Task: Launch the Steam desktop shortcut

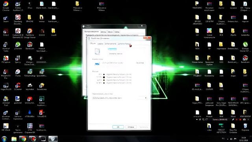Action: coord(6,19)
